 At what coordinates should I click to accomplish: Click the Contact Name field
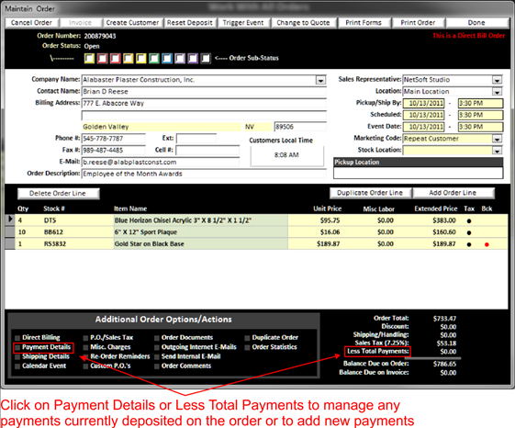coord(204,91)
